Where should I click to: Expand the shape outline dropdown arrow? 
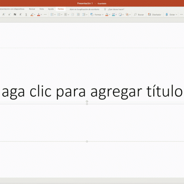coord(116,15)
